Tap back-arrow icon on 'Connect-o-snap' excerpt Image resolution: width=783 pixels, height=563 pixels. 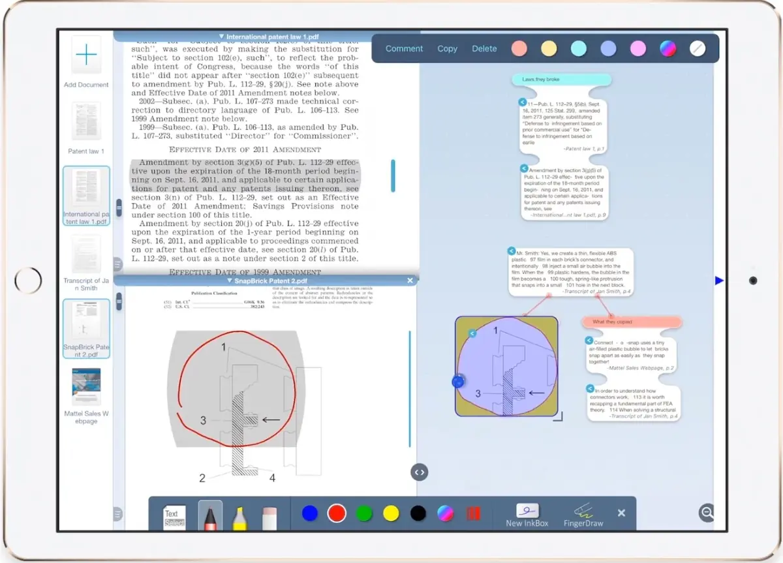point(589,341)
